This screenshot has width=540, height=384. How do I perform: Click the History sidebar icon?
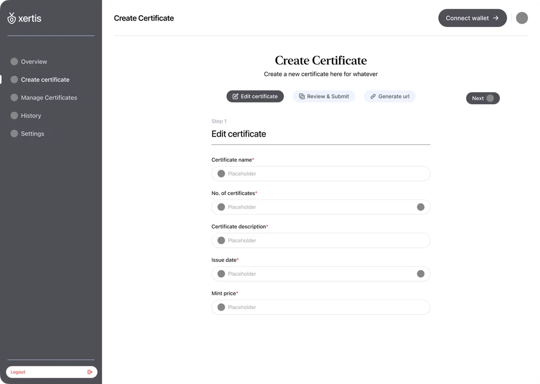click(14, 116)
